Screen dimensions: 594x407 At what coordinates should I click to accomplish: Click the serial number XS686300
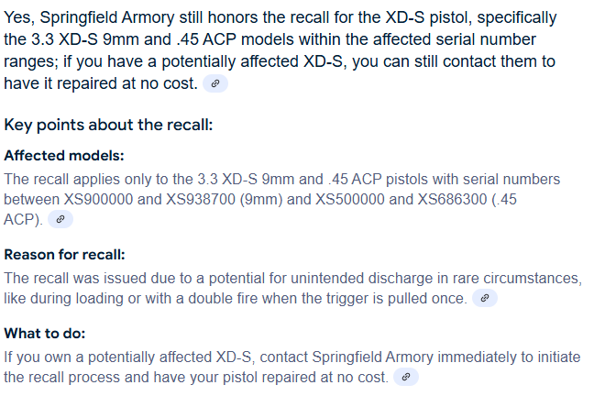coord(452,199)
